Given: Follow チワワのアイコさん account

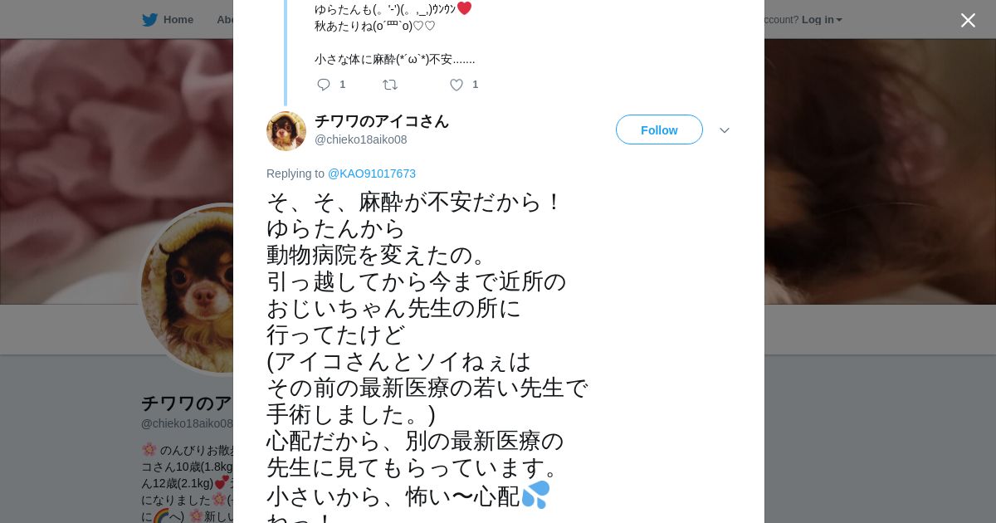Looking at the screenshot, I should coord(659,130).
